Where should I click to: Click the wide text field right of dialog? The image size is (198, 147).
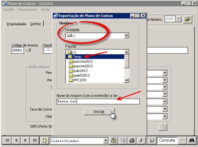pos(168,50)
